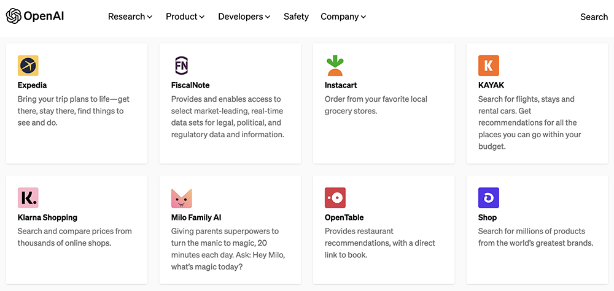This screenshot has height=291, width=614.
Task: Open the pink Klarna K. icon
Action: coord(28,198)
